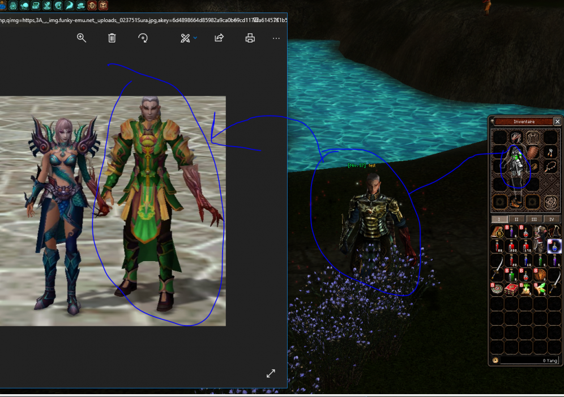
Task: Open the three-dot more options menu
Action: 276,38
